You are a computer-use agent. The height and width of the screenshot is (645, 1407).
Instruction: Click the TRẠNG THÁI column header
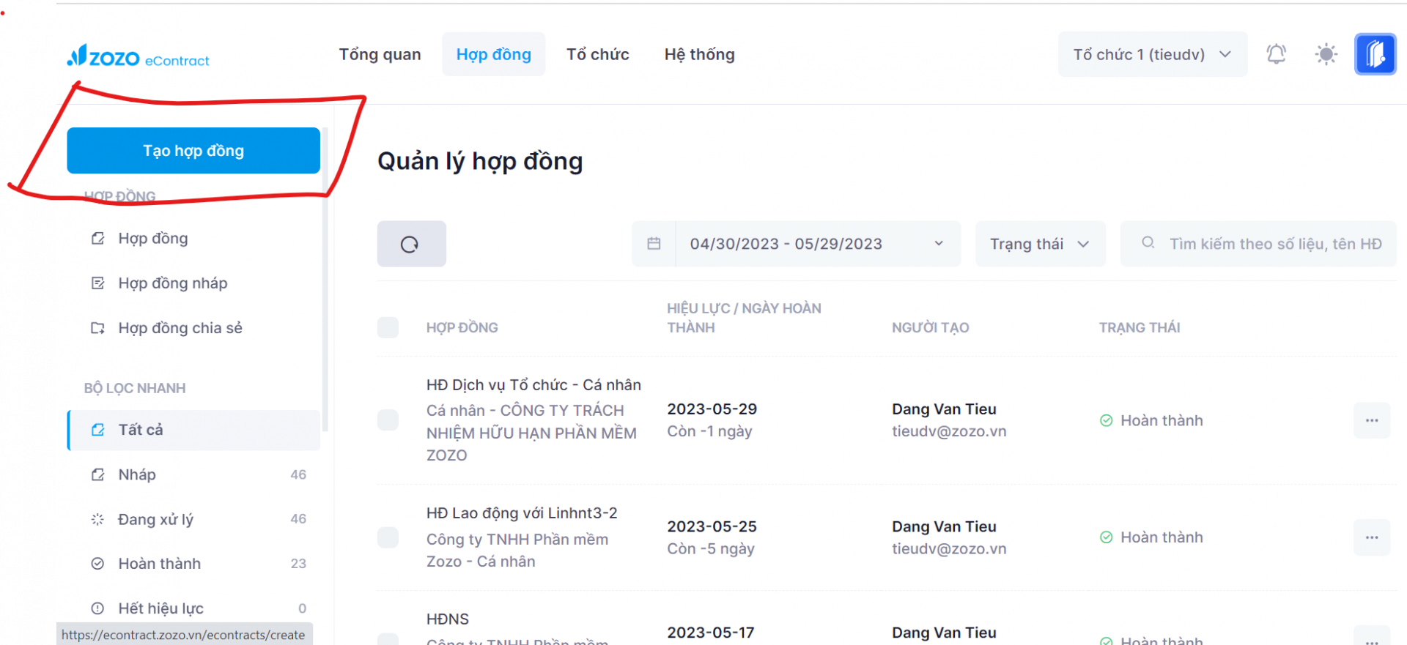(1140, 327)
